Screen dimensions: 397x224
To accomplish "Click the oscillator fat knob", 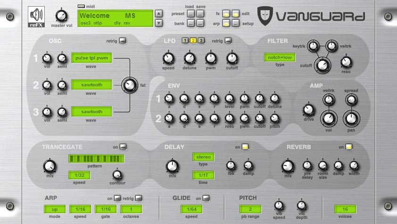I will tap(130, 85).
